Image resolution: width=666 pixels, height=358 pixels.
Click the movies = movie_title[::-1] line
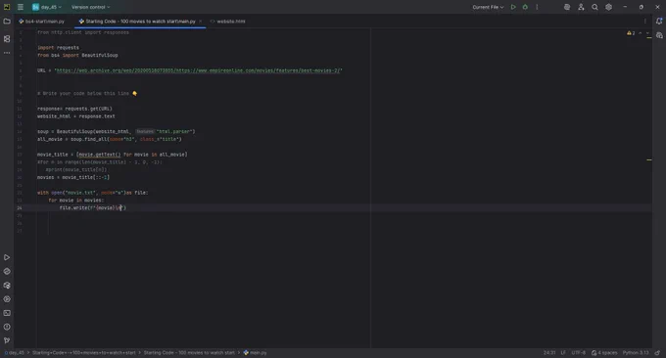[73, 177]
